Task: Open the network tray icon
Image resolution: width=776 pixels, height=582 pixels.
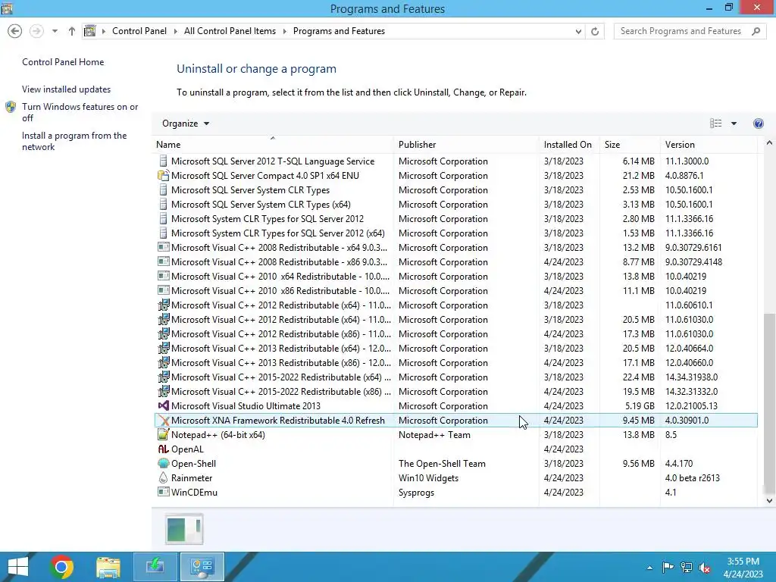Action: point(687,567)
